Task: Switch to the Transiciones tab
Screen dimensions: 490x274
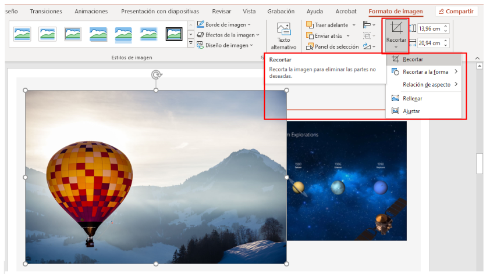Action: tap(46, 12)
